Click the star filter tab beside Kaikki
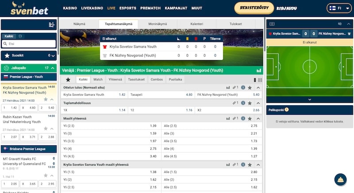This screenshot has height=193, width=354. 68,79
